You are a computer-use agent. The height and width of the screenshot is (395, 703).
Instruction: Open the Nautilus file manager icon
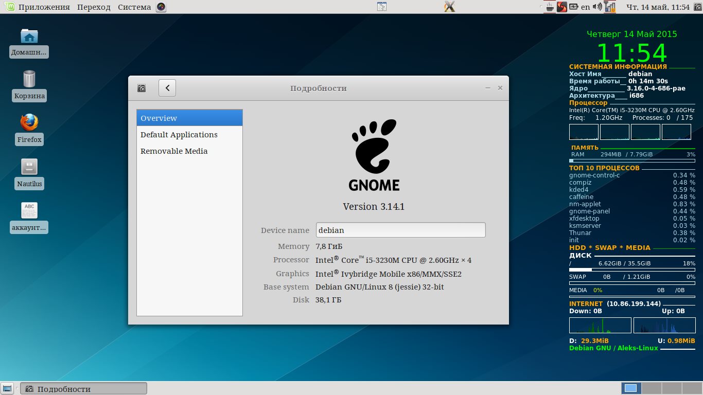tap(29, 167)
